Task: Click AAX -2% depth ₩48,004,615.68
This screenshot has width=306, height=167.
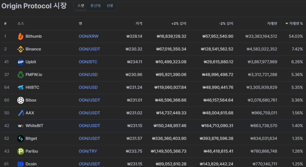Action: click(x=218, y=113)
